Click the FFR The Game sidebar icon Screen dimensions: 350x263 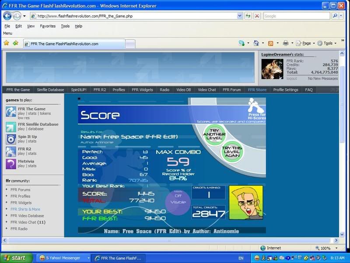point(11,112)
